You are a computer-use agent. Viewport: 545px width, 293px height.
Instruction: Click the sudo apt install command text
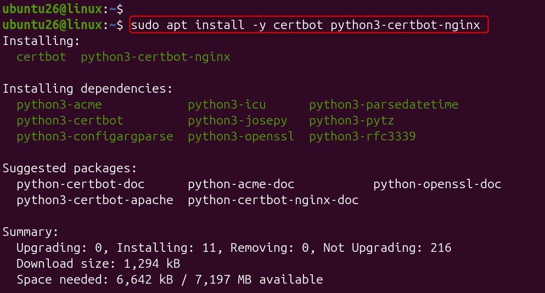(x=306, y=25)
